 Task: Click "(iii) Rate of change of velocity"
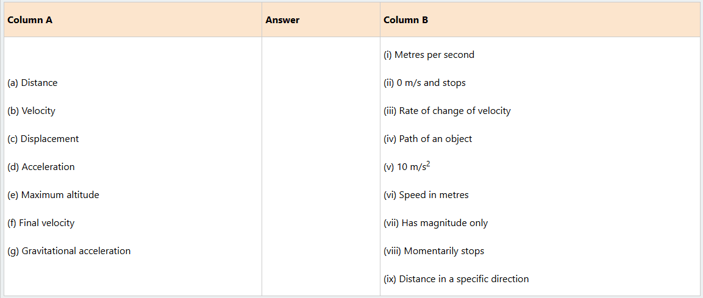tap(447, 111)
